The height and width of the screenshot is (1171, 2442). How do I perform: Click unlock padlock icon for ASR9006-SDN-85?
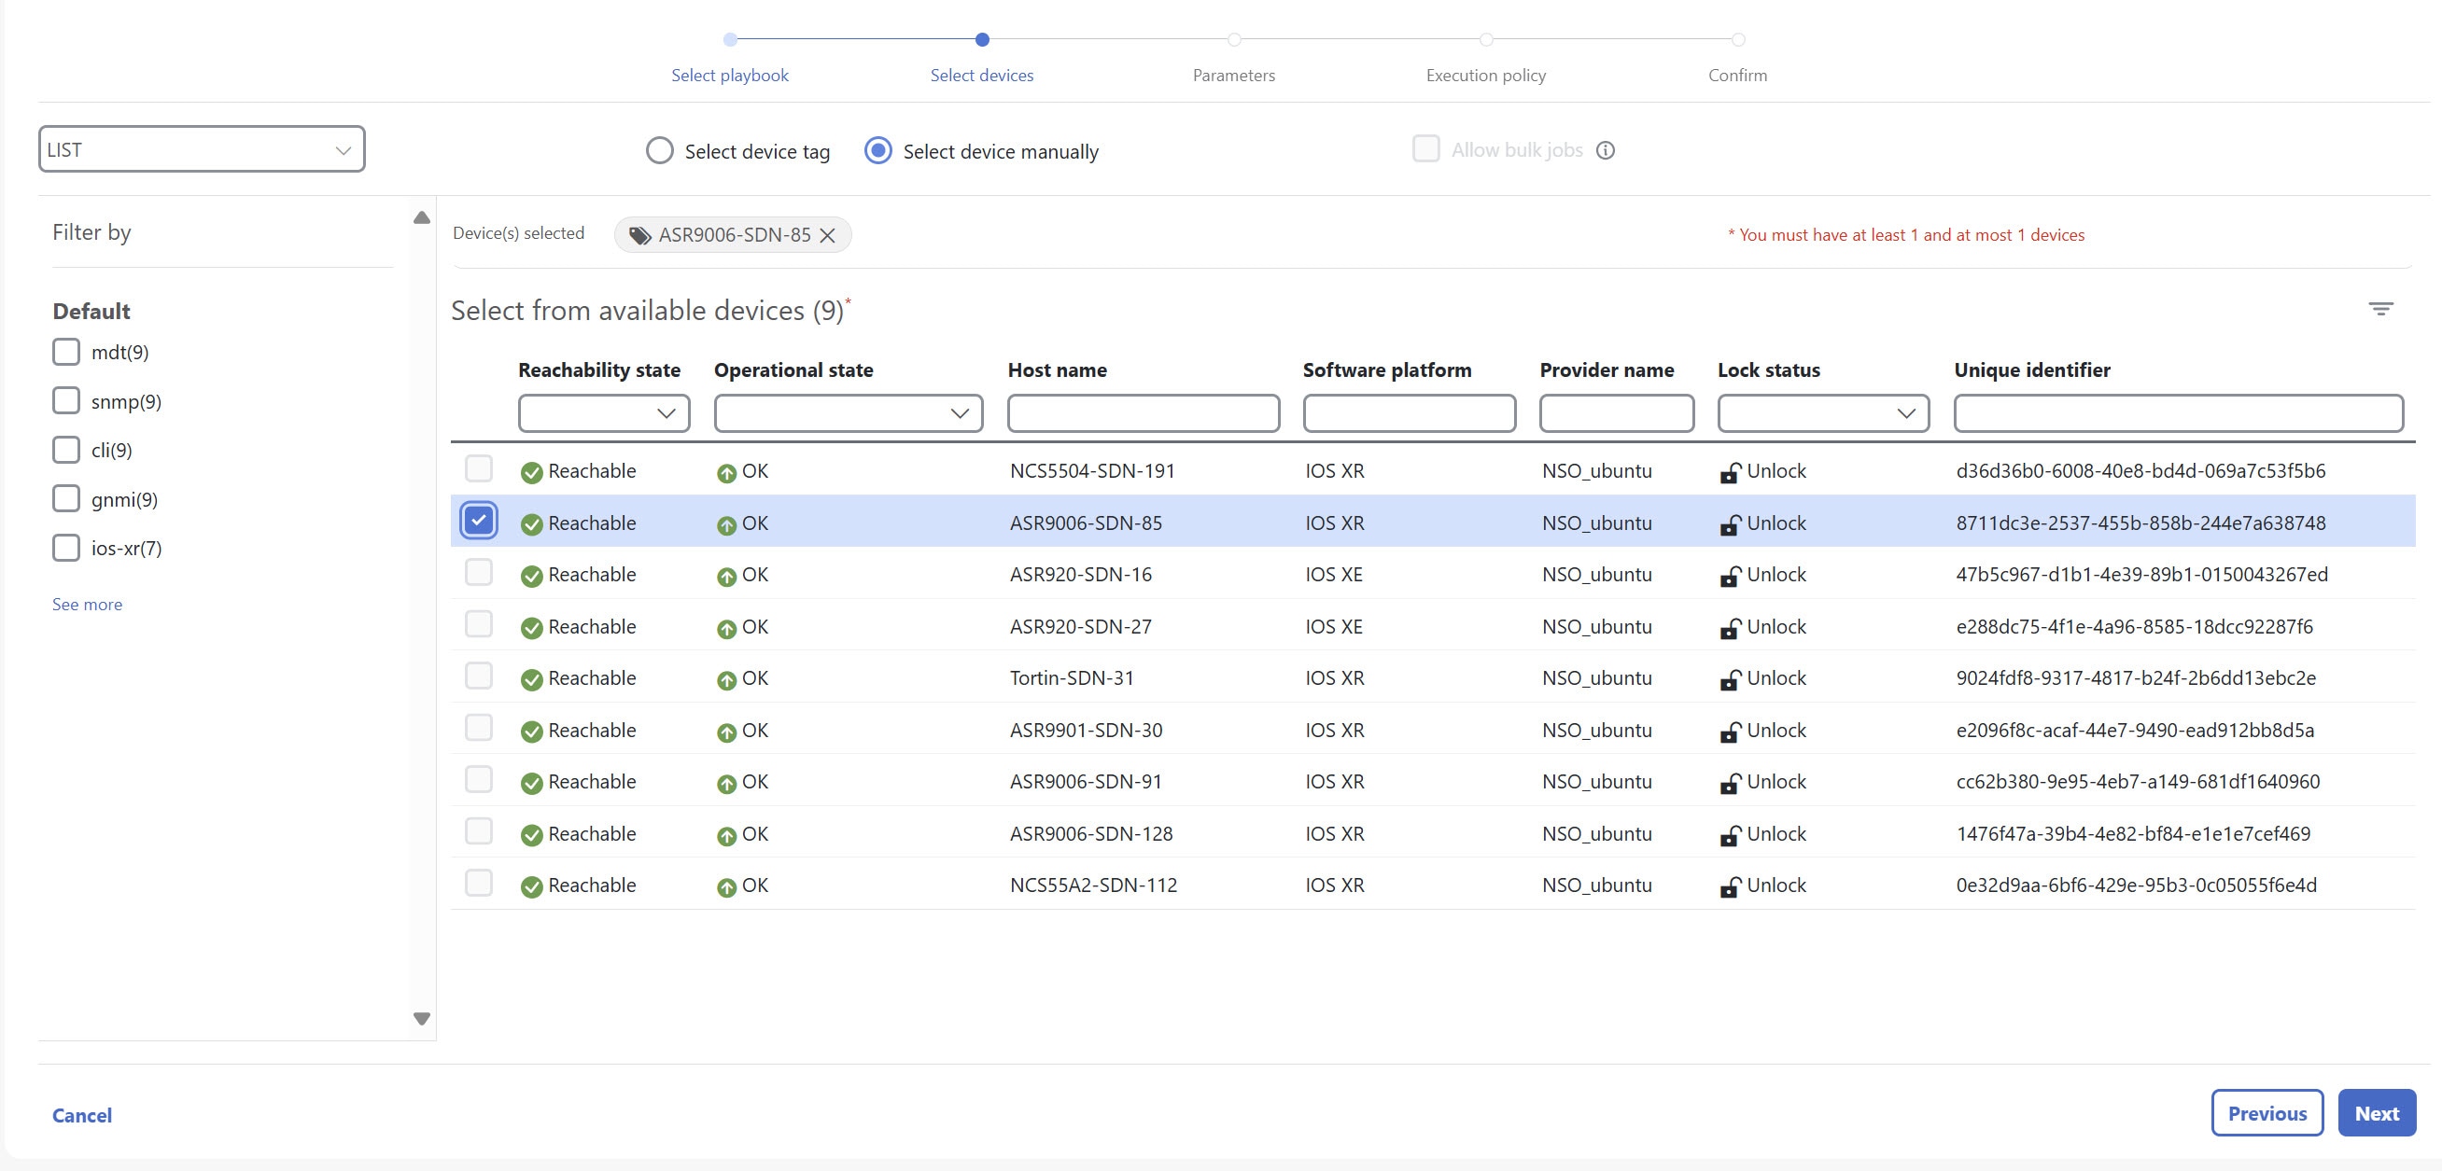coord(1730,525)
